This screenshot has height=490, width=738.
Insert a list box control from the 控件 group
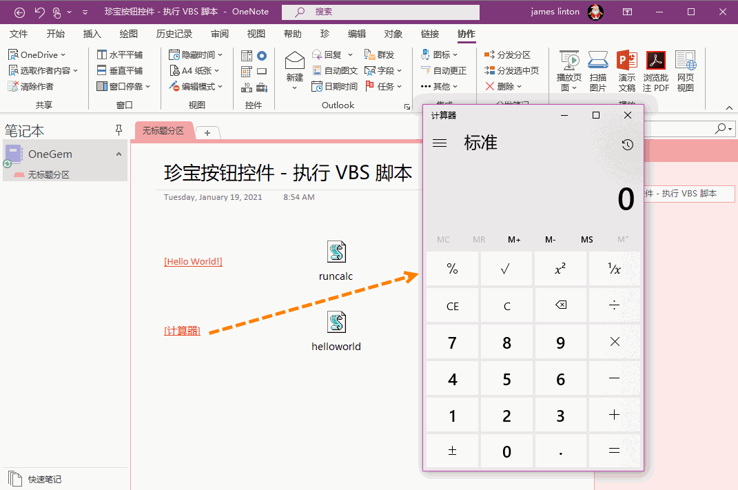(x=247, y=56)
